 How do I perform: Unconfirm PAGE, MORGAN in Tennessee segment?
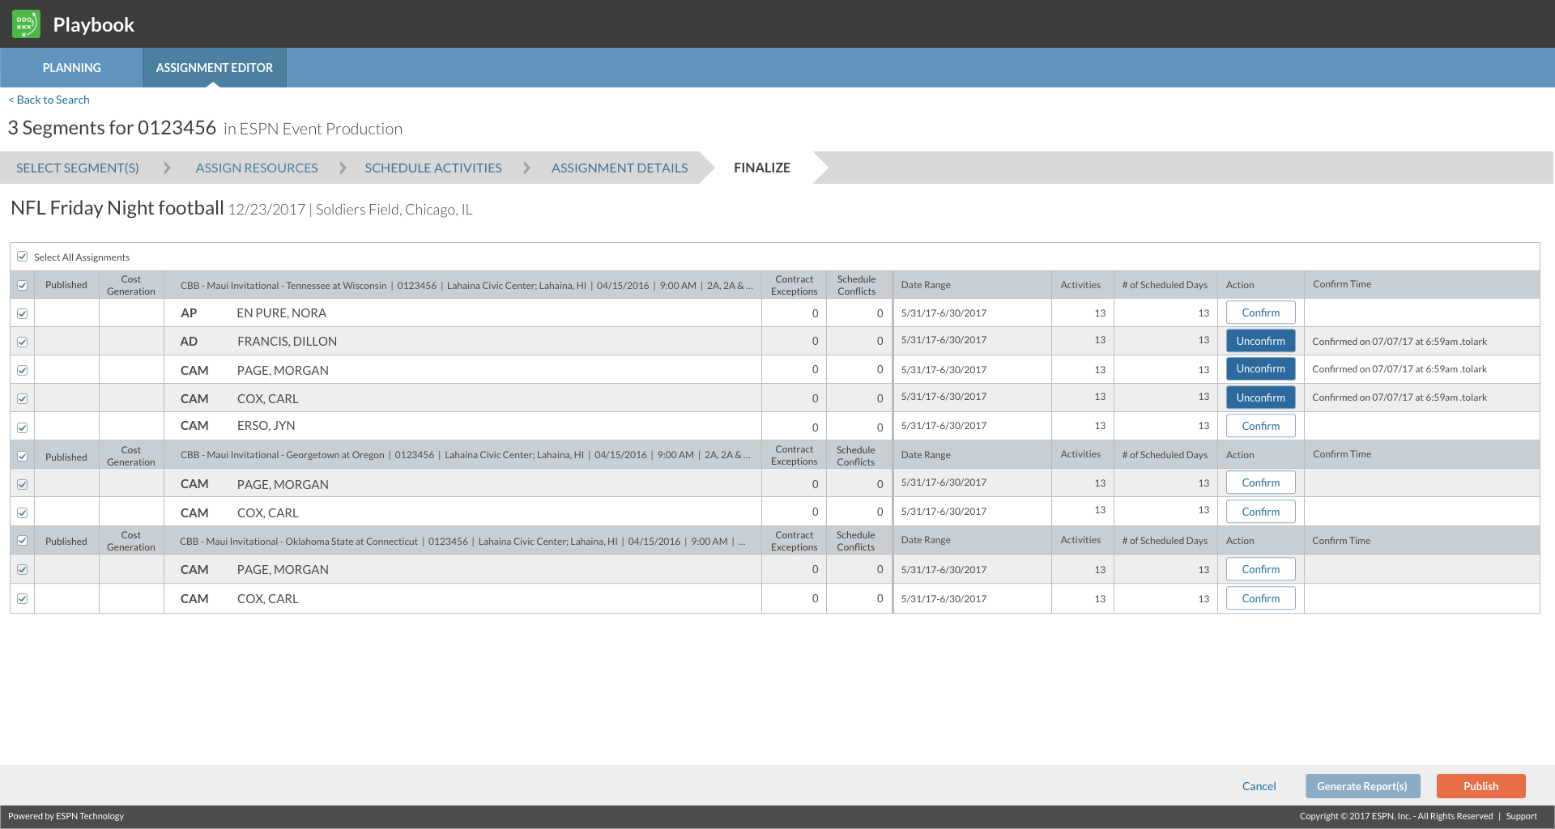(x=1260, y=369)
